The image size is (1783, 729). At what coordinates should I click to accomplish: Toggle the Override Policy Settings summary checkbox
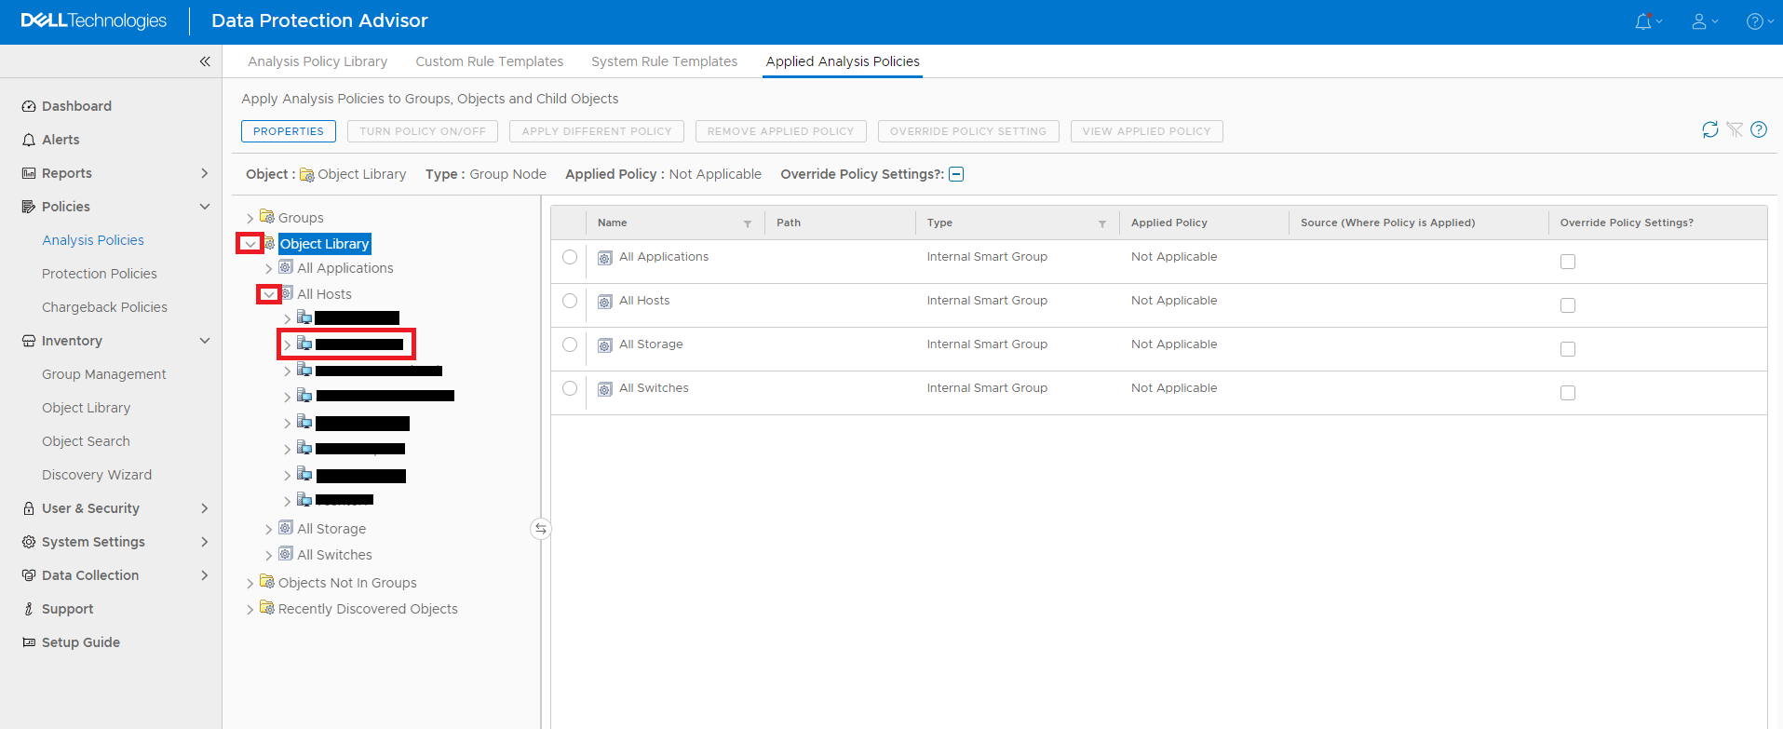pyautogui.click(x=956, y=174)
